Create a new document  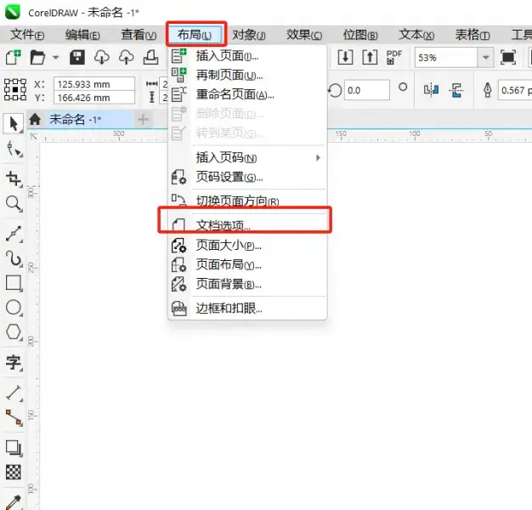click(13, 57)
